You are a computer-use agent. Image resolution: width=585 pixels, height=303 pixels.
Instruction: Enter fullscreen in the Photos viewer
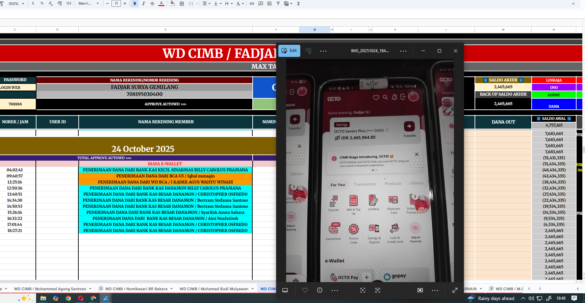(x=455, y=290)
